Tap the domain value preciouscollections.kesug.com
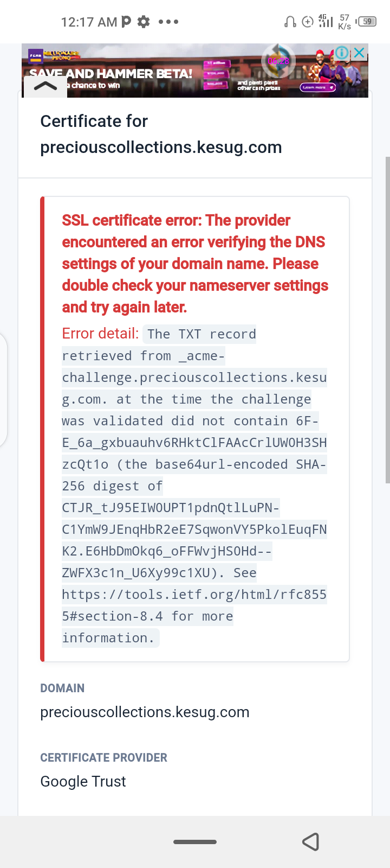 click(x=145, y=712)
